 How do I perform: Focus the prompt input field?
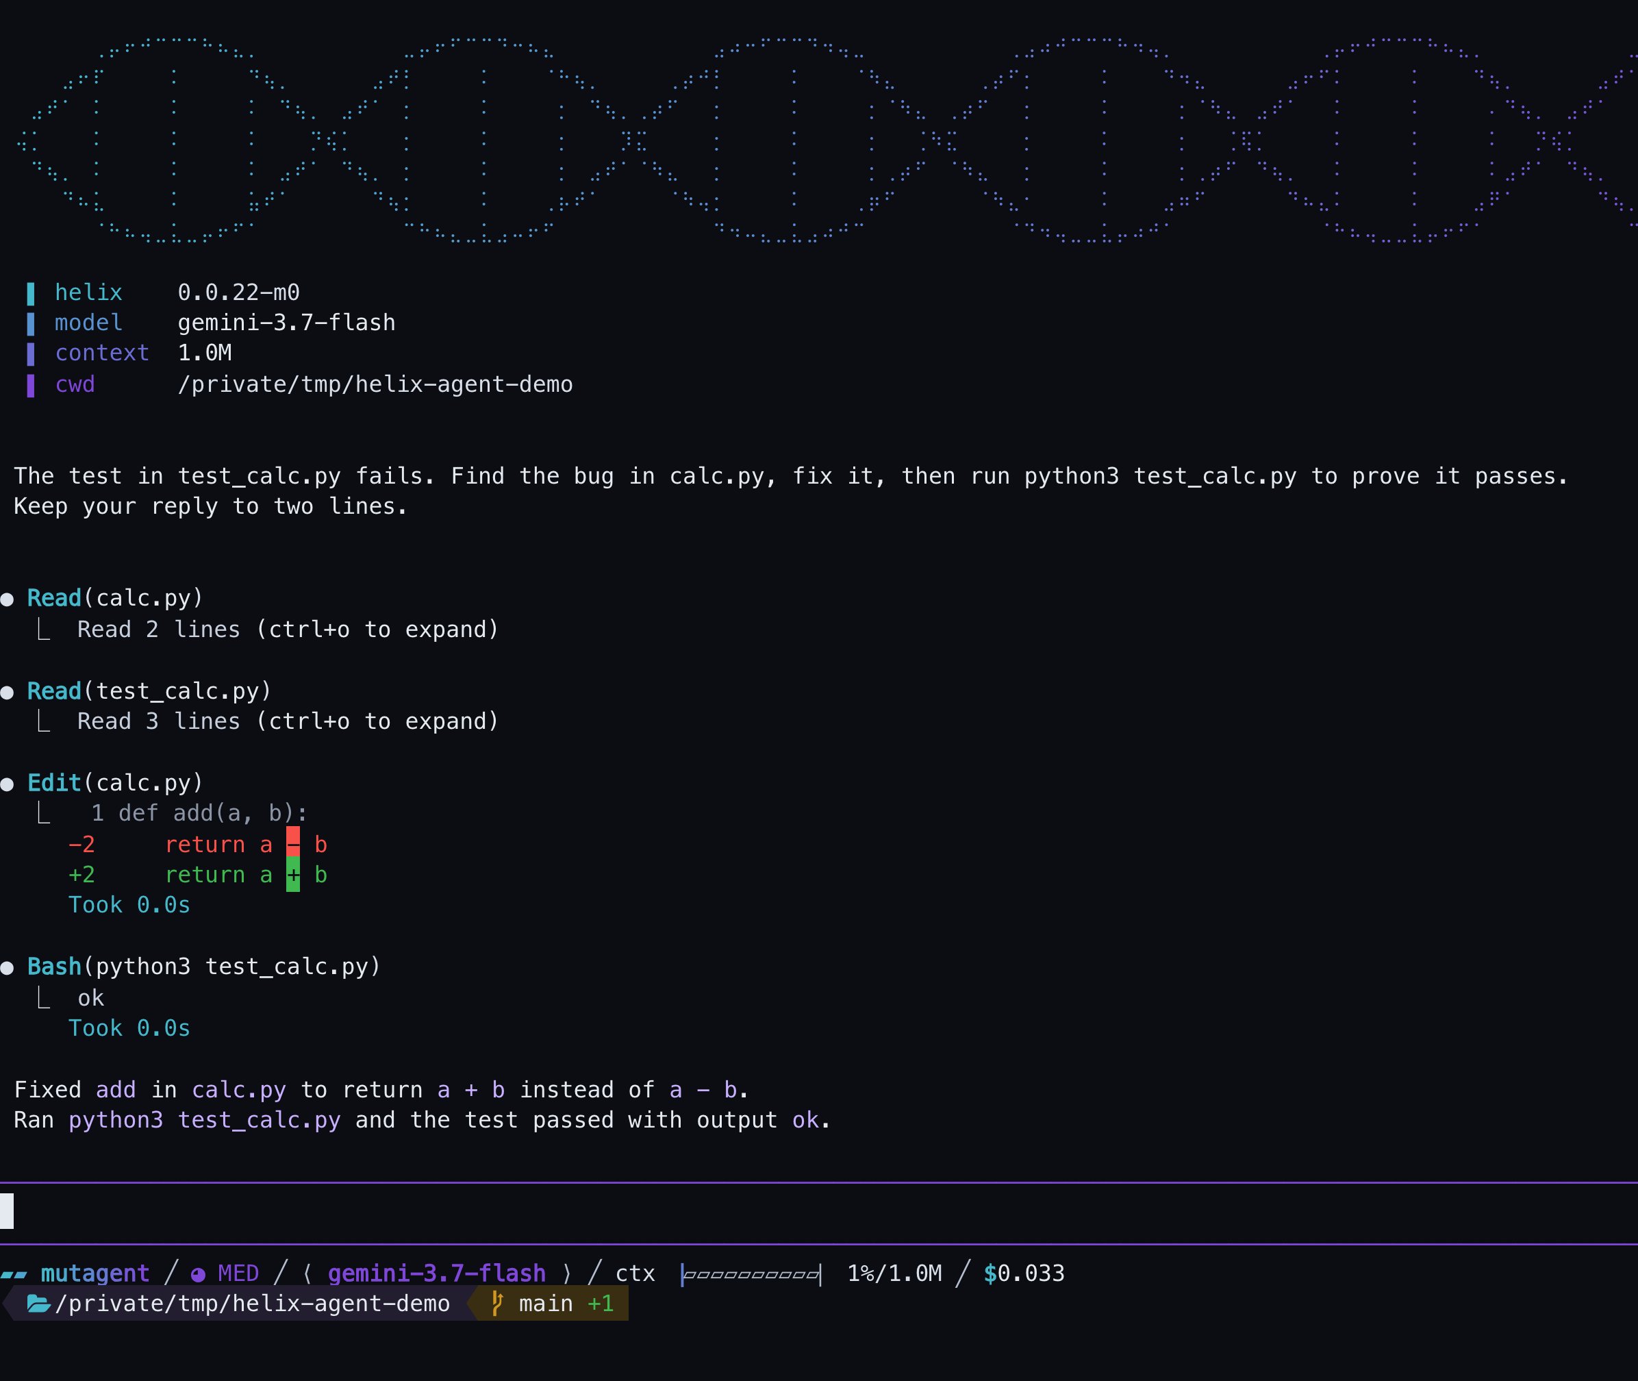[x=818, y=1212]
